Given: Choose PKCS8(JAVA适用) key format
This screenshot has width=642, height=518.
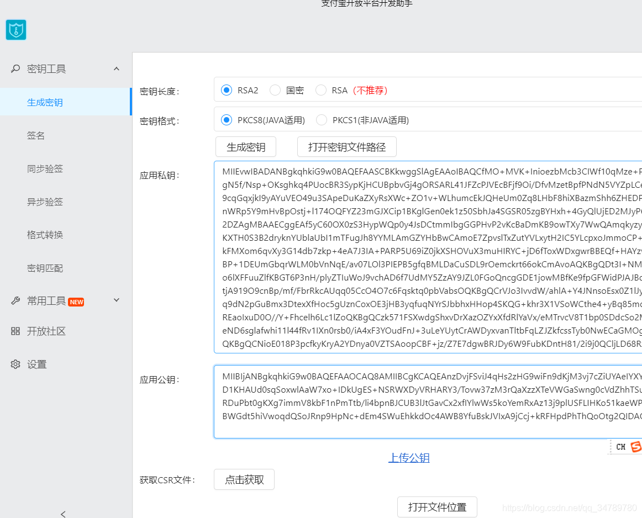Looking at the screenshot, I should tap(227, 120).
